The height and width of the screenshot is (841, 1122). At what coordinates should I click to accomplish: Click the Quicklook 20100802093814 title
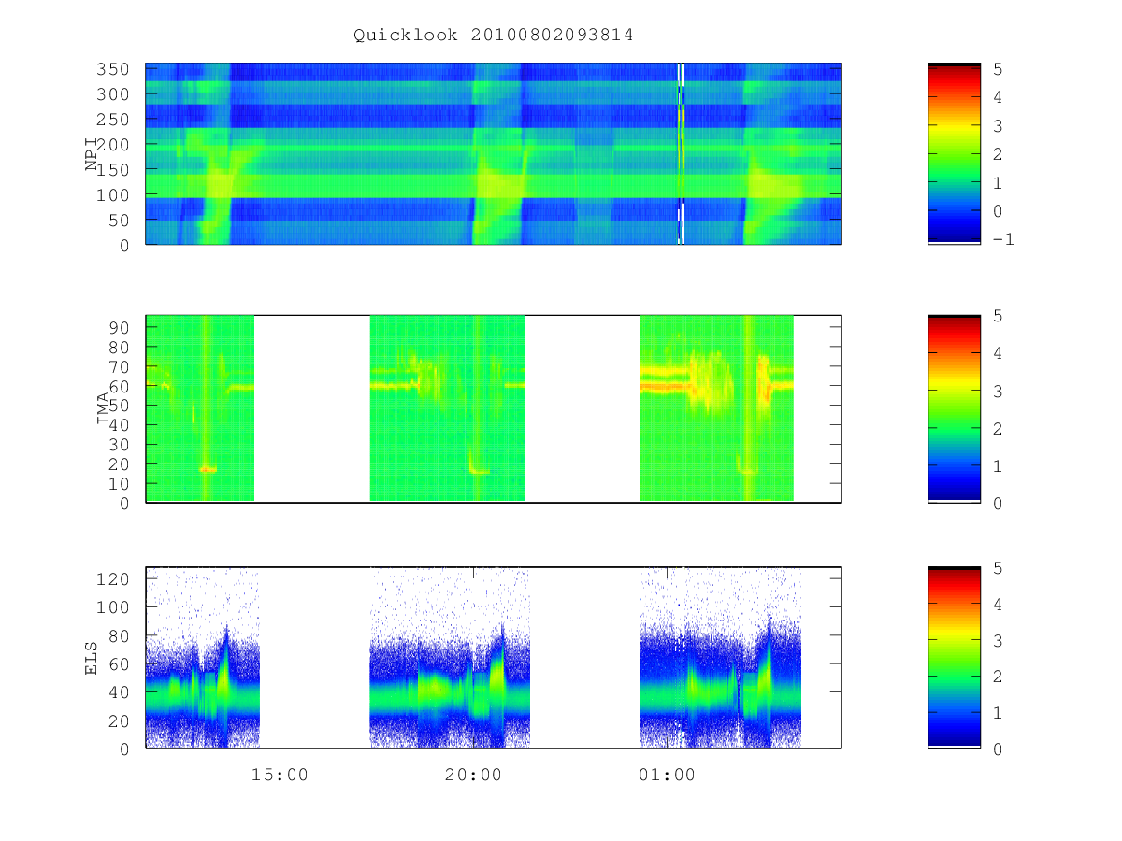tap(494, 36)
